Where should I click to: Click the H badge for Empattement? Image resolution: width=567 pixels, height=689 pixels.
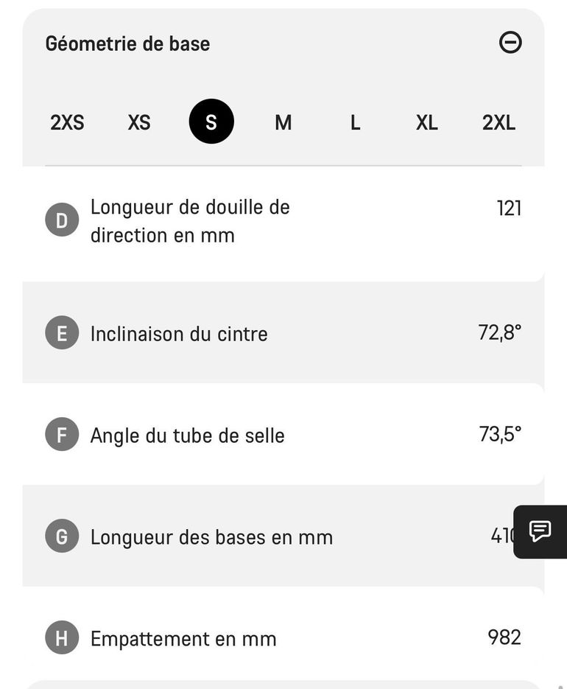pyautogui.click(x=62, y=637)
